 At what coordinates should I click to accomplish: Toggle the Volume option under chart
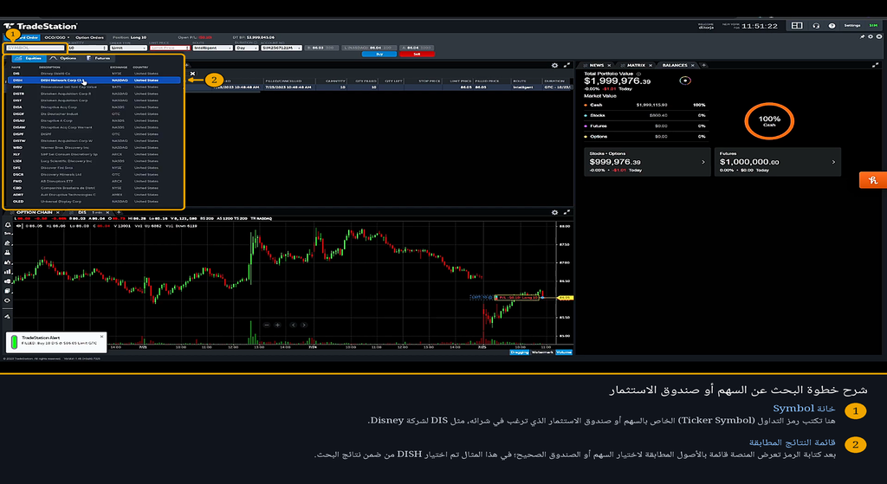563,352
